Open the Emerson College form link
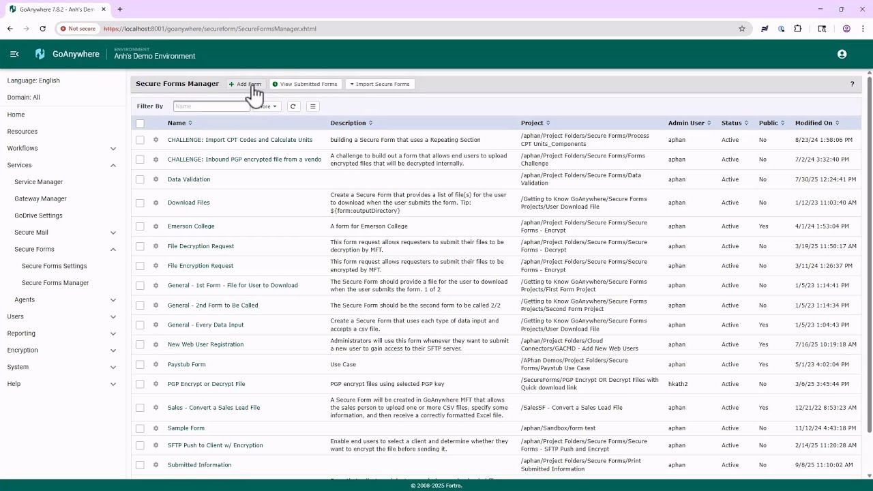Screen dimensions: 873x491 [191, 226]
